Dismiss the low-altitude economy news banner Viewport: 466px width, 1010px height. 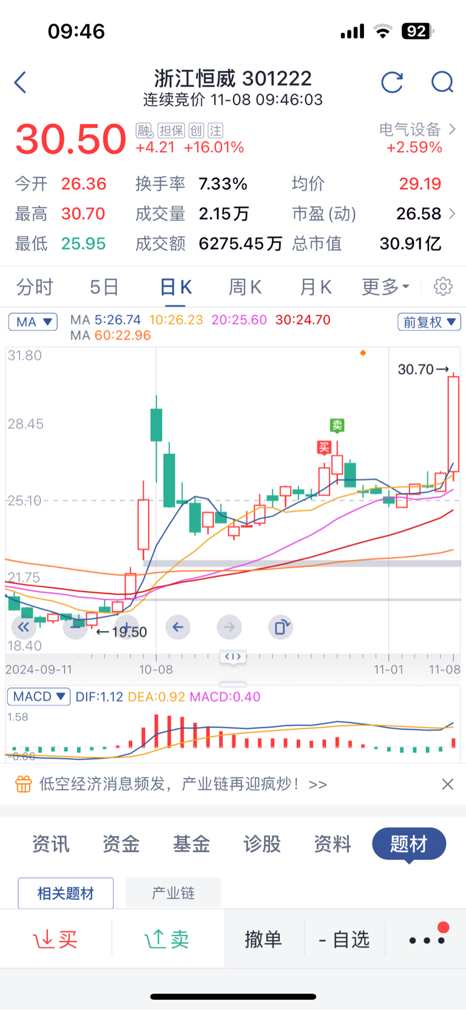(448, 784)
